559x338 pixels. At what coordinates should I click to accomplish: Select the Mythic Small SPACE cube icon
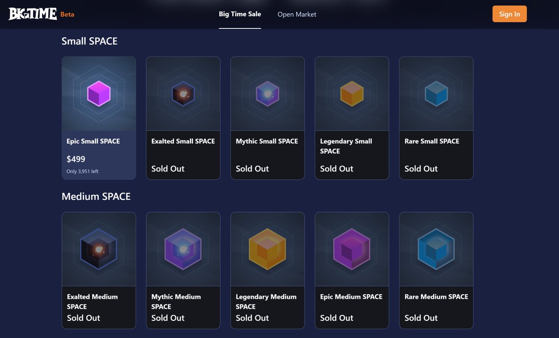point(267,94)
